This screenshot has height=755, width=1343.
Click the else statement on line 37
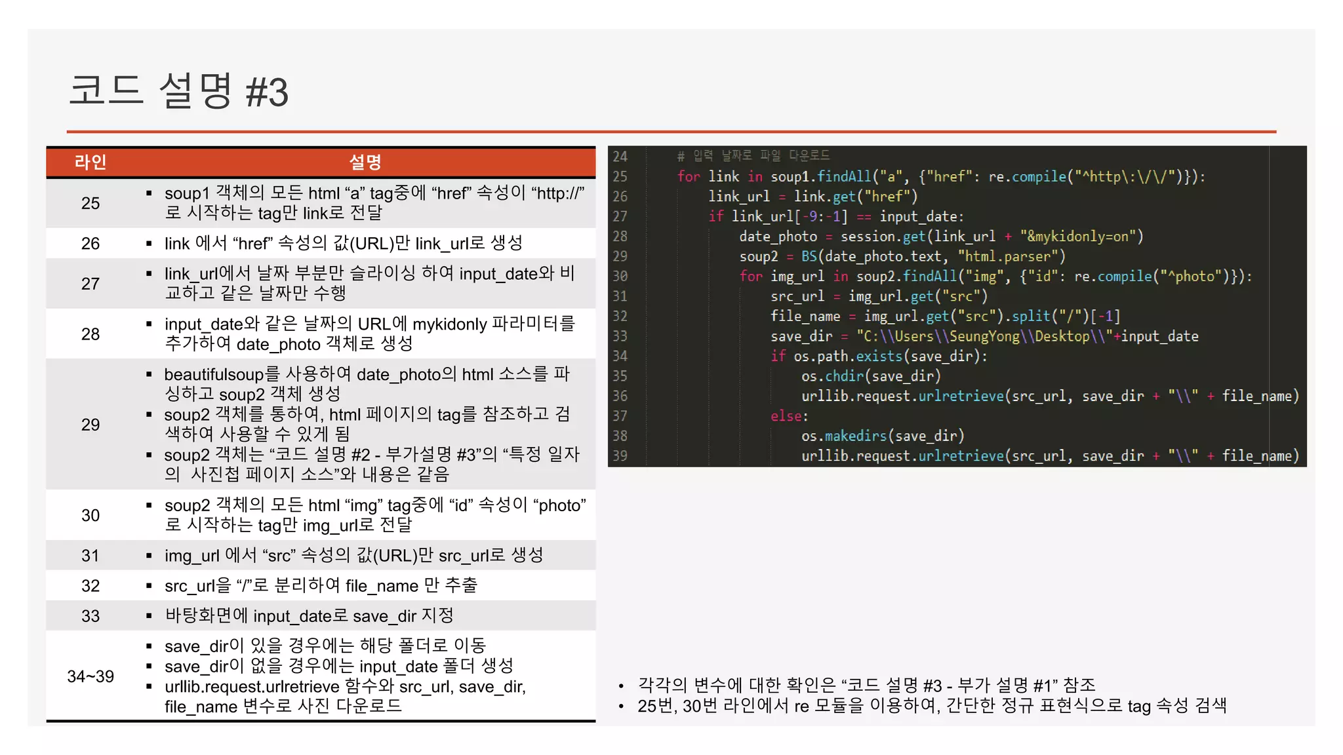pos(789,416)
